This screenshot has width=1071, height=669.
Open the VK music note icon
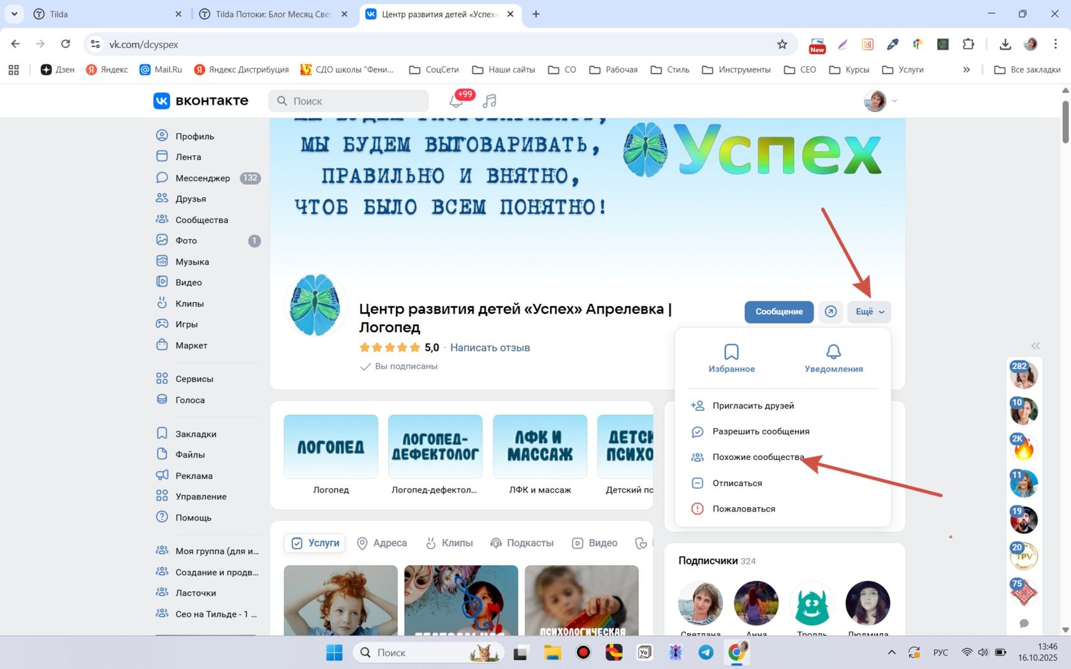click(490, 101)
